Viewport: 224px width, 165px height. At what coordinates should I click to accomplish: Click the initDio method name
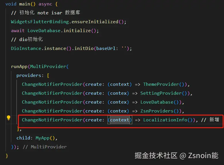[x=84, y=48]
